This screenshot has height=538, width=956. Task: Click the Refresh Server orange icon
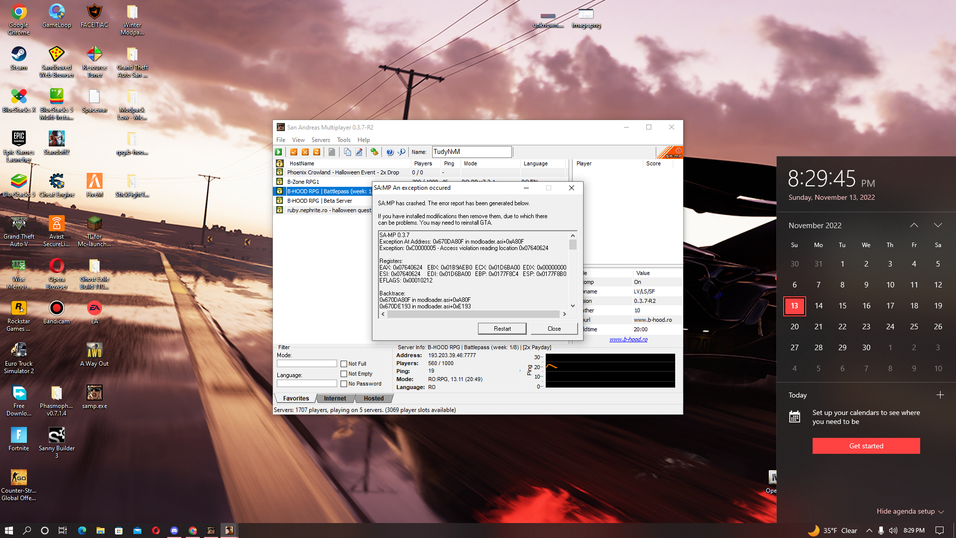tap(317, 152)
